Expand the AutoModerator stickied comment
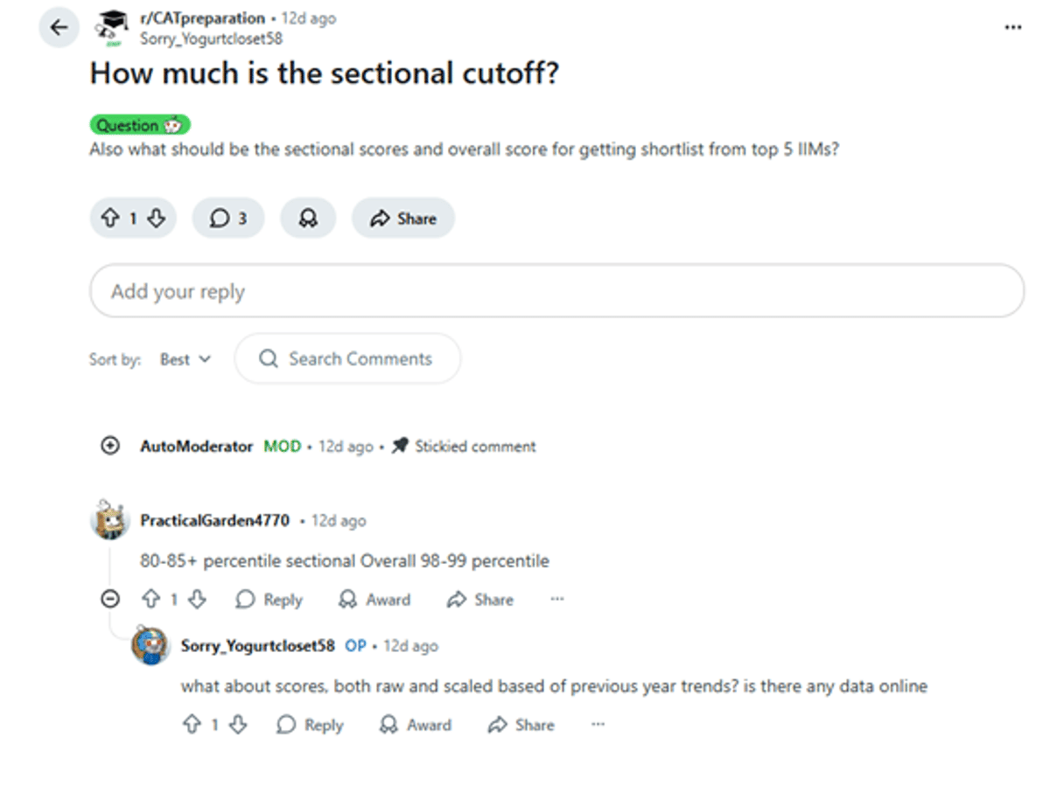 coord(110,446)
